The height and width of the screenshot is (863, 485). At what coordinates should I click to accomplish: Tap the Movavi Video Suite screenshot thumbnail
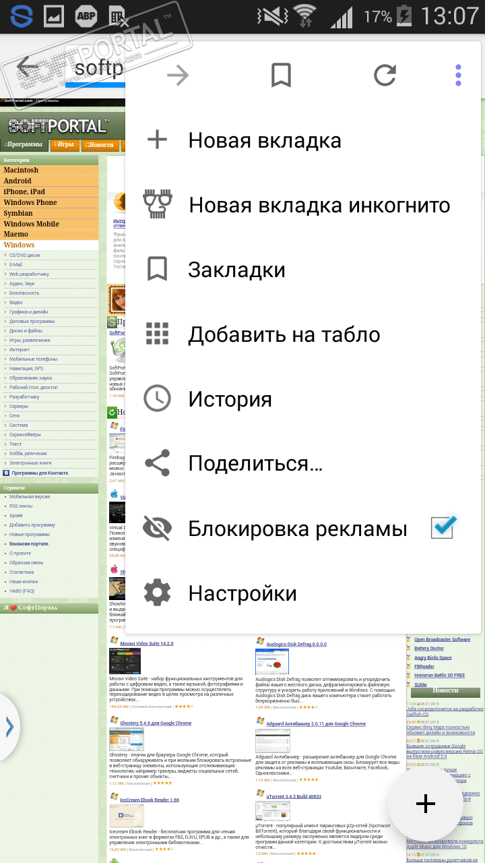[x=125, y=661]
